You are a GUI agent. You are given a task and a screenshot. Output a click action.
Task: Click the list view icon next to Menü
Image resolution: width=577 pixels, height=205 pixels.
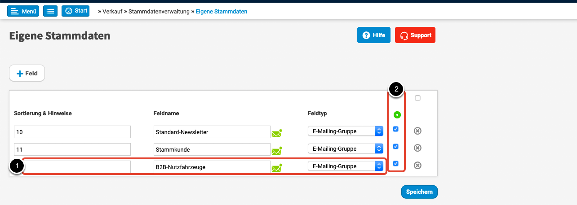tap(50, 11)
